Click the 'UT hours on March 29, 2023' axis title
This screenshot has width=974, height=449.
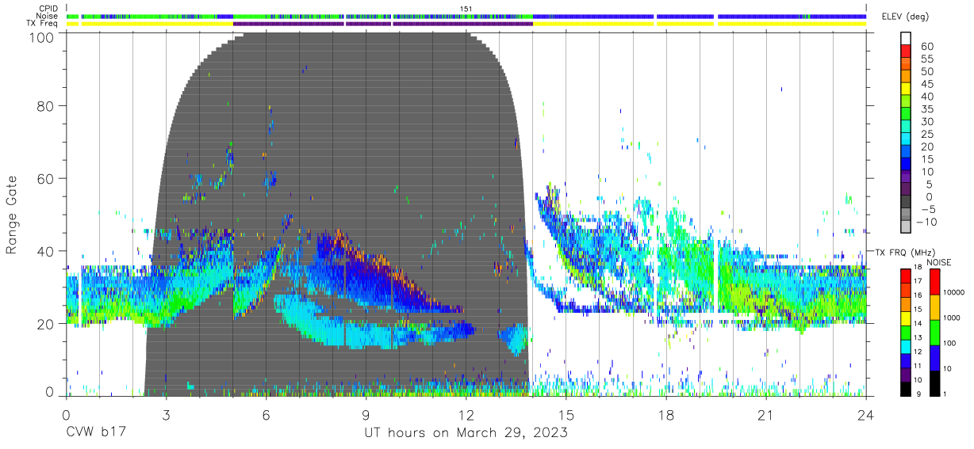click(466, 433)
